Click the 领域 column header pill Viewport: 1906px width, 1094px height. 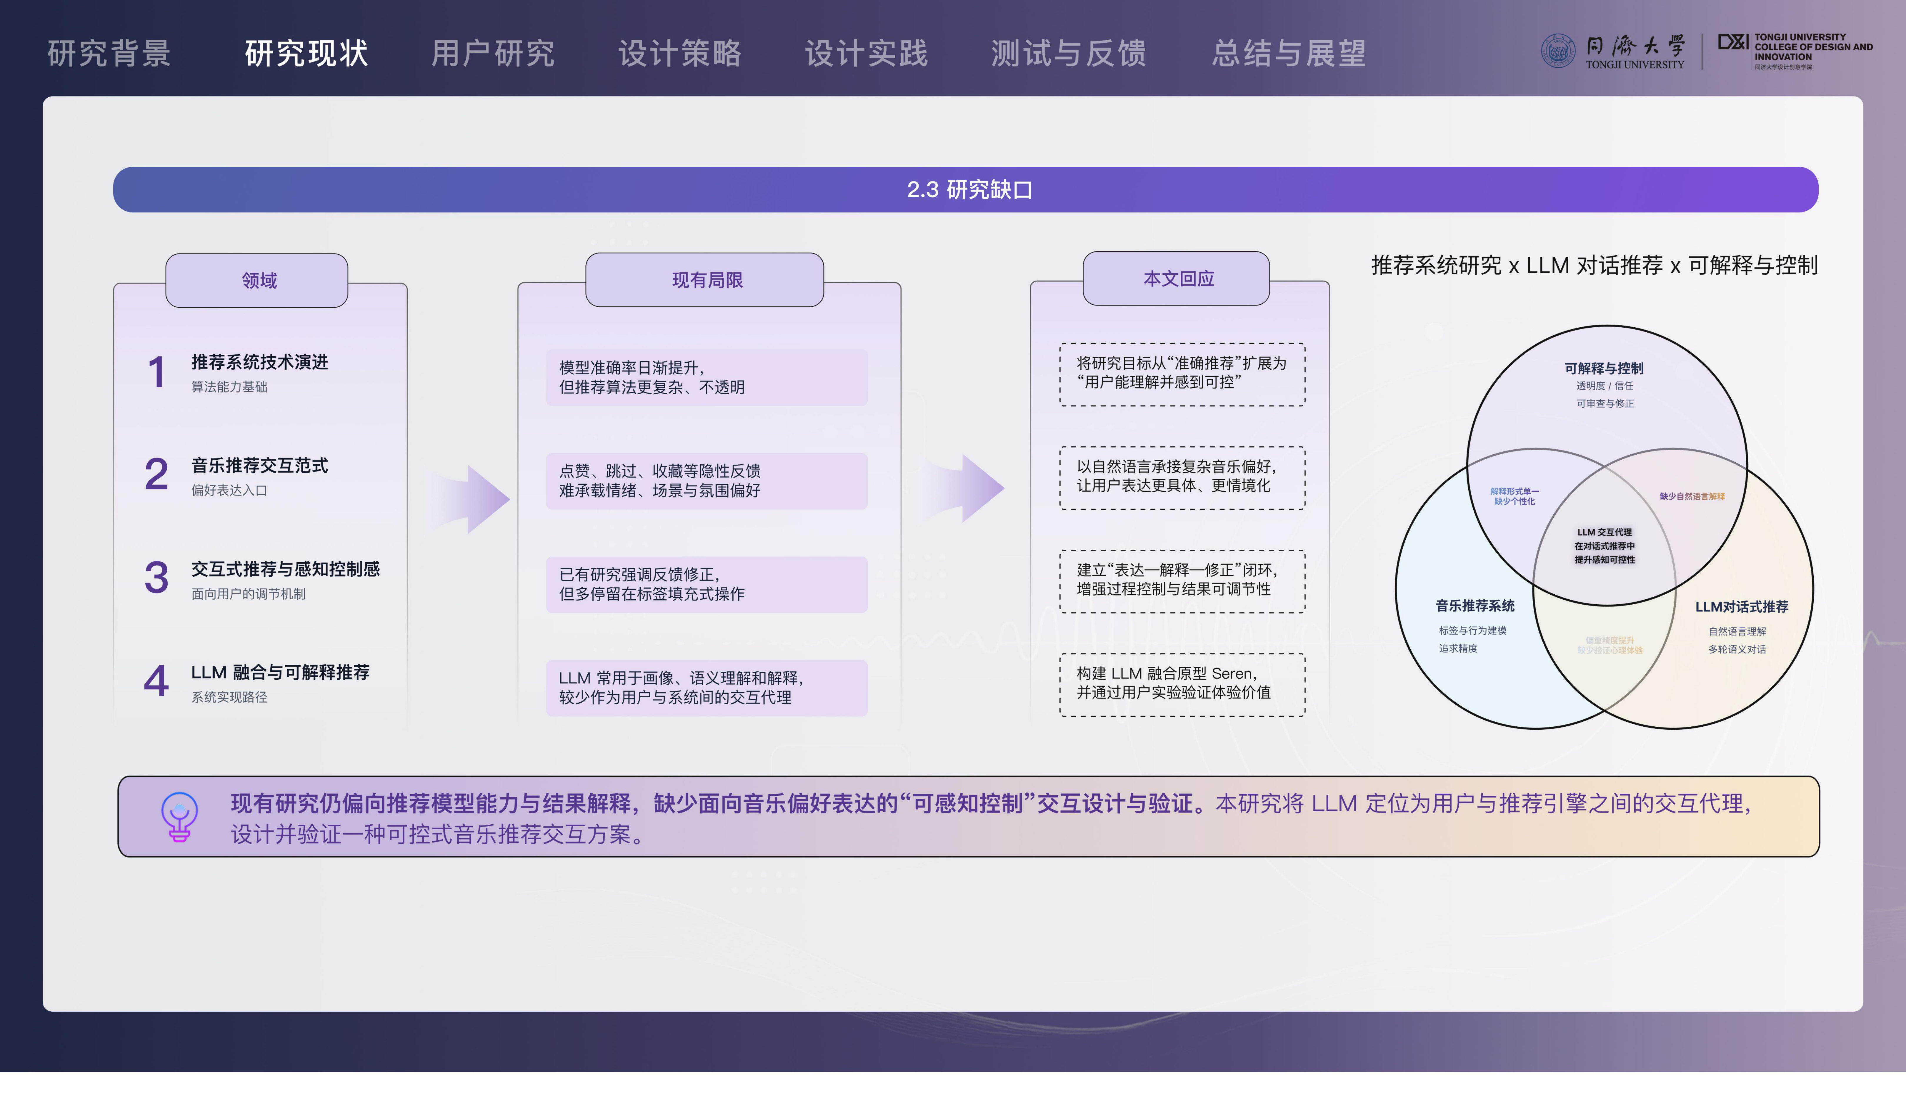coord(257,280)
